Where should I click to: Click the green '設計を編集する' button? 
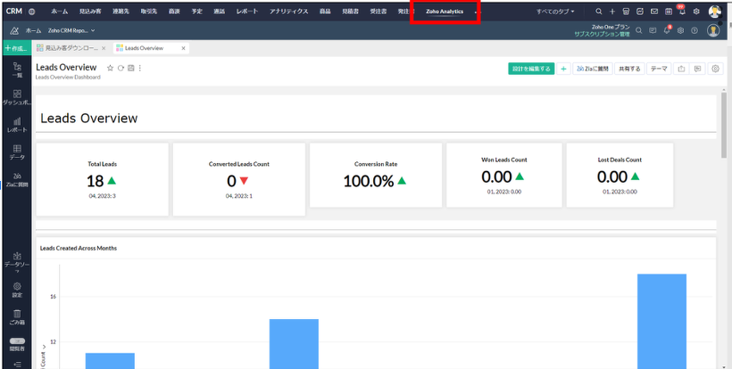tap(530, 68)
